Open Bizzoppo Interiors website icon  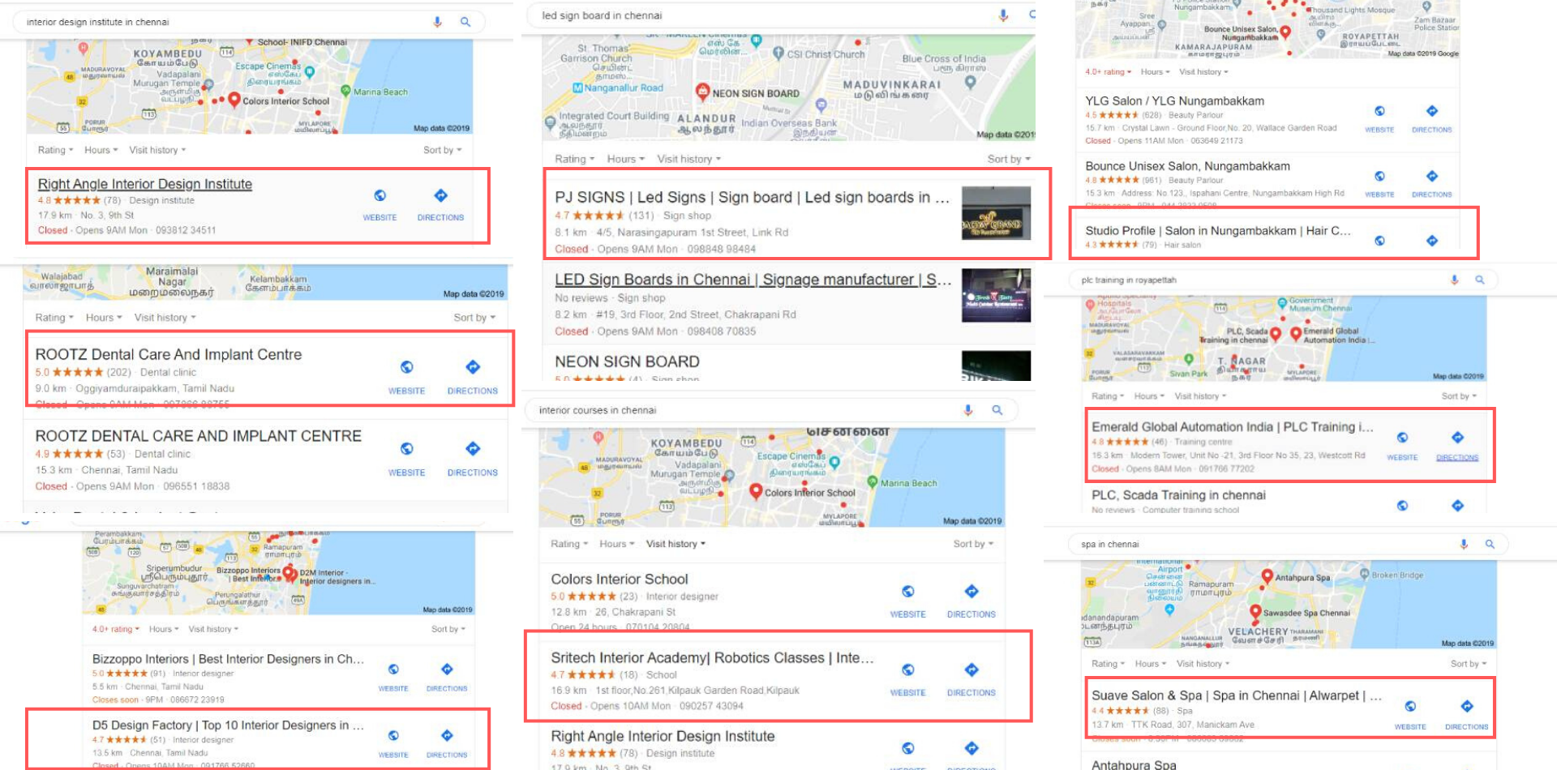pyautogui.click(x=393, y=669)
